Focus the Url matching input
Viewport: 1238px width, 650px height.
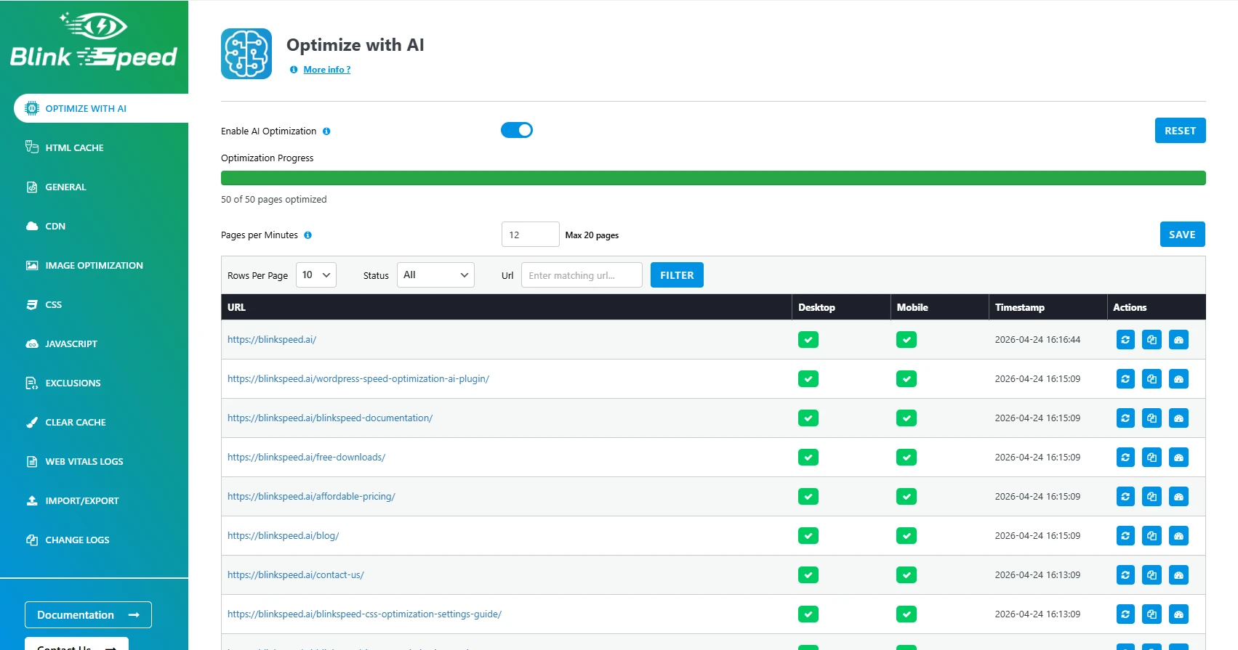click(582, 275)
